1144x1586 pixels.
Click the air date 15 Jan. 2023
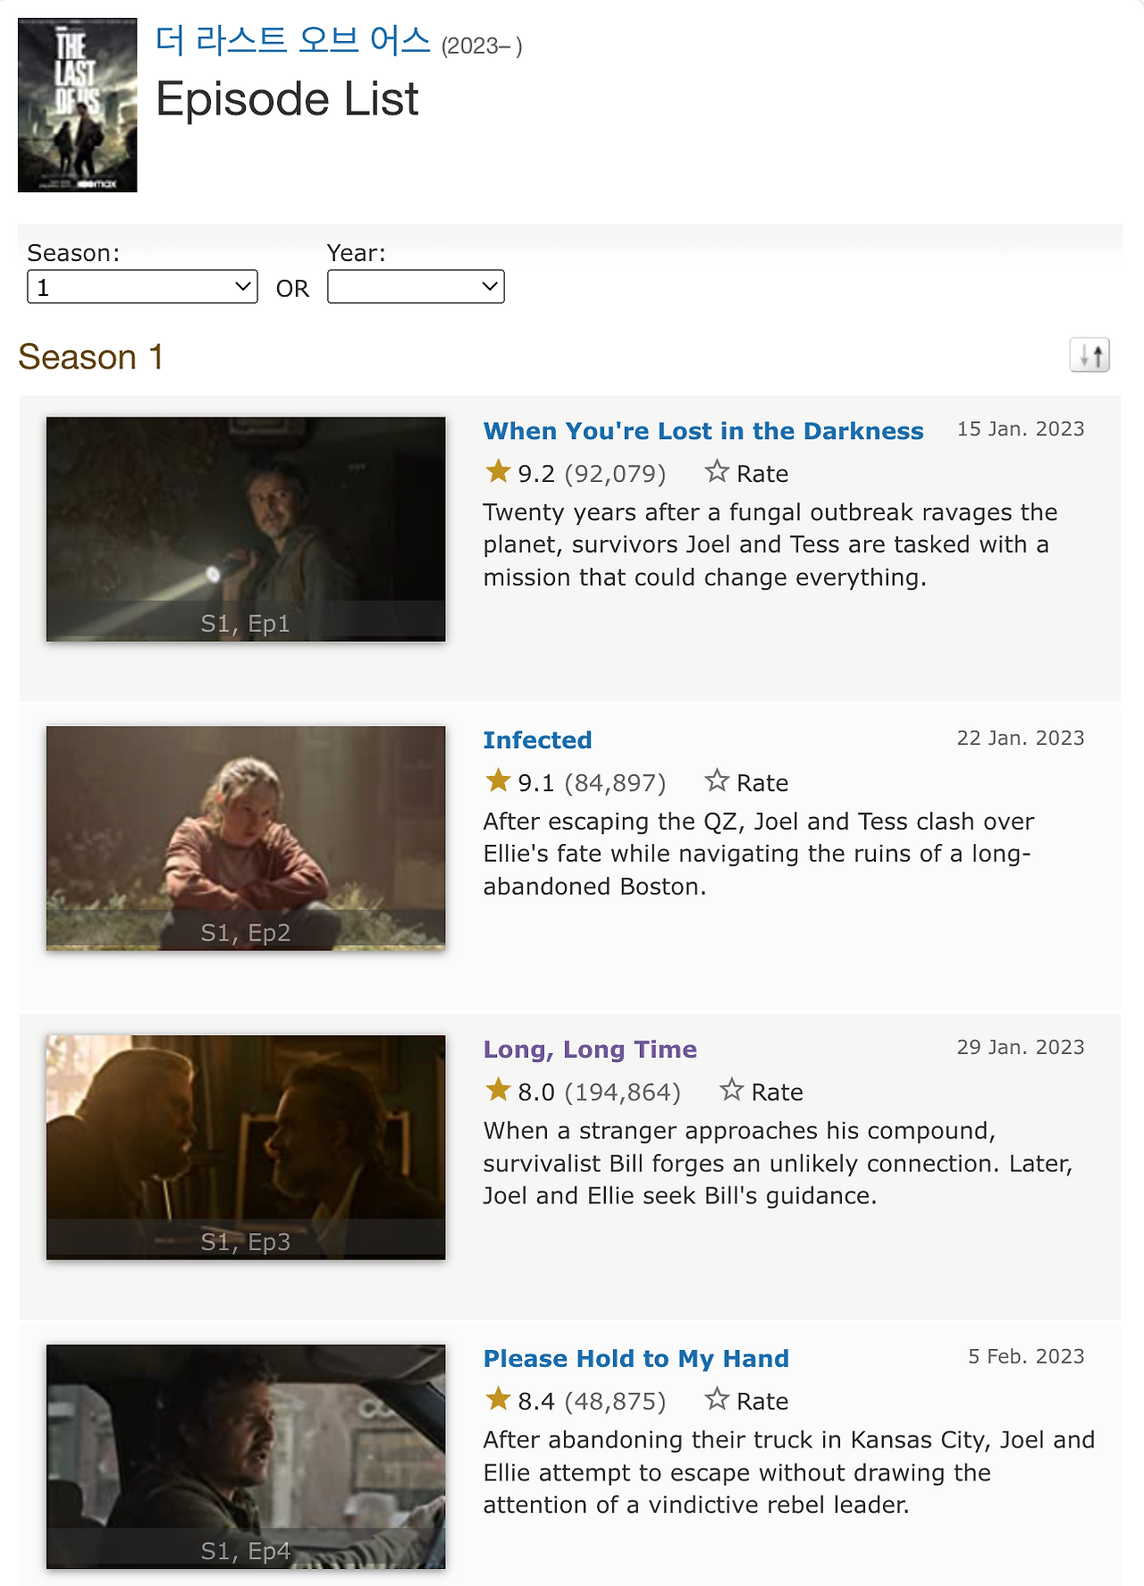tap(1021, 429)
